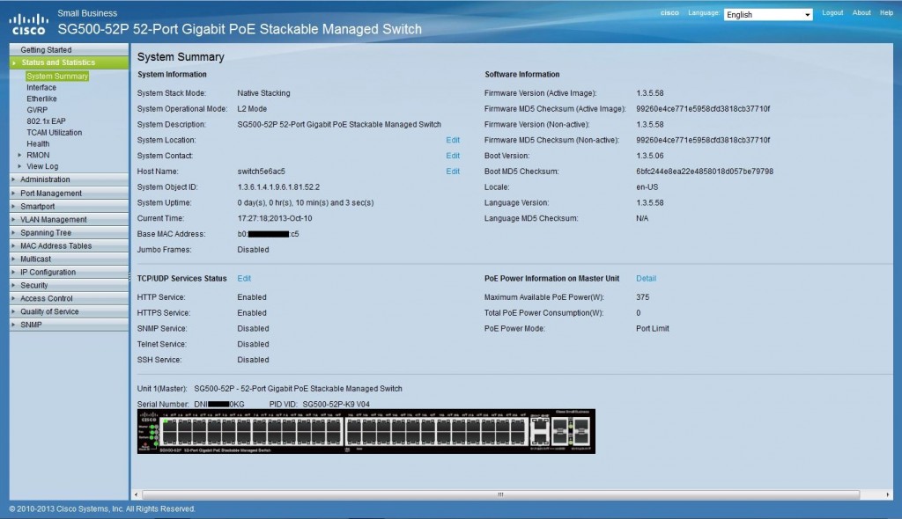The height and width of the screenshot is (519, 902).
Task: Expand the Spanning Tree menu arrow
Action: [13, 233]
